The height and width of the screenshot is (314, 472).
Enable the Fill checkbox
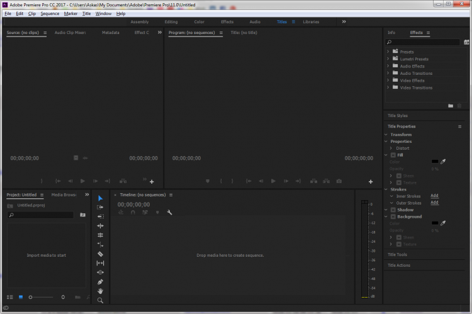(393, 155)
